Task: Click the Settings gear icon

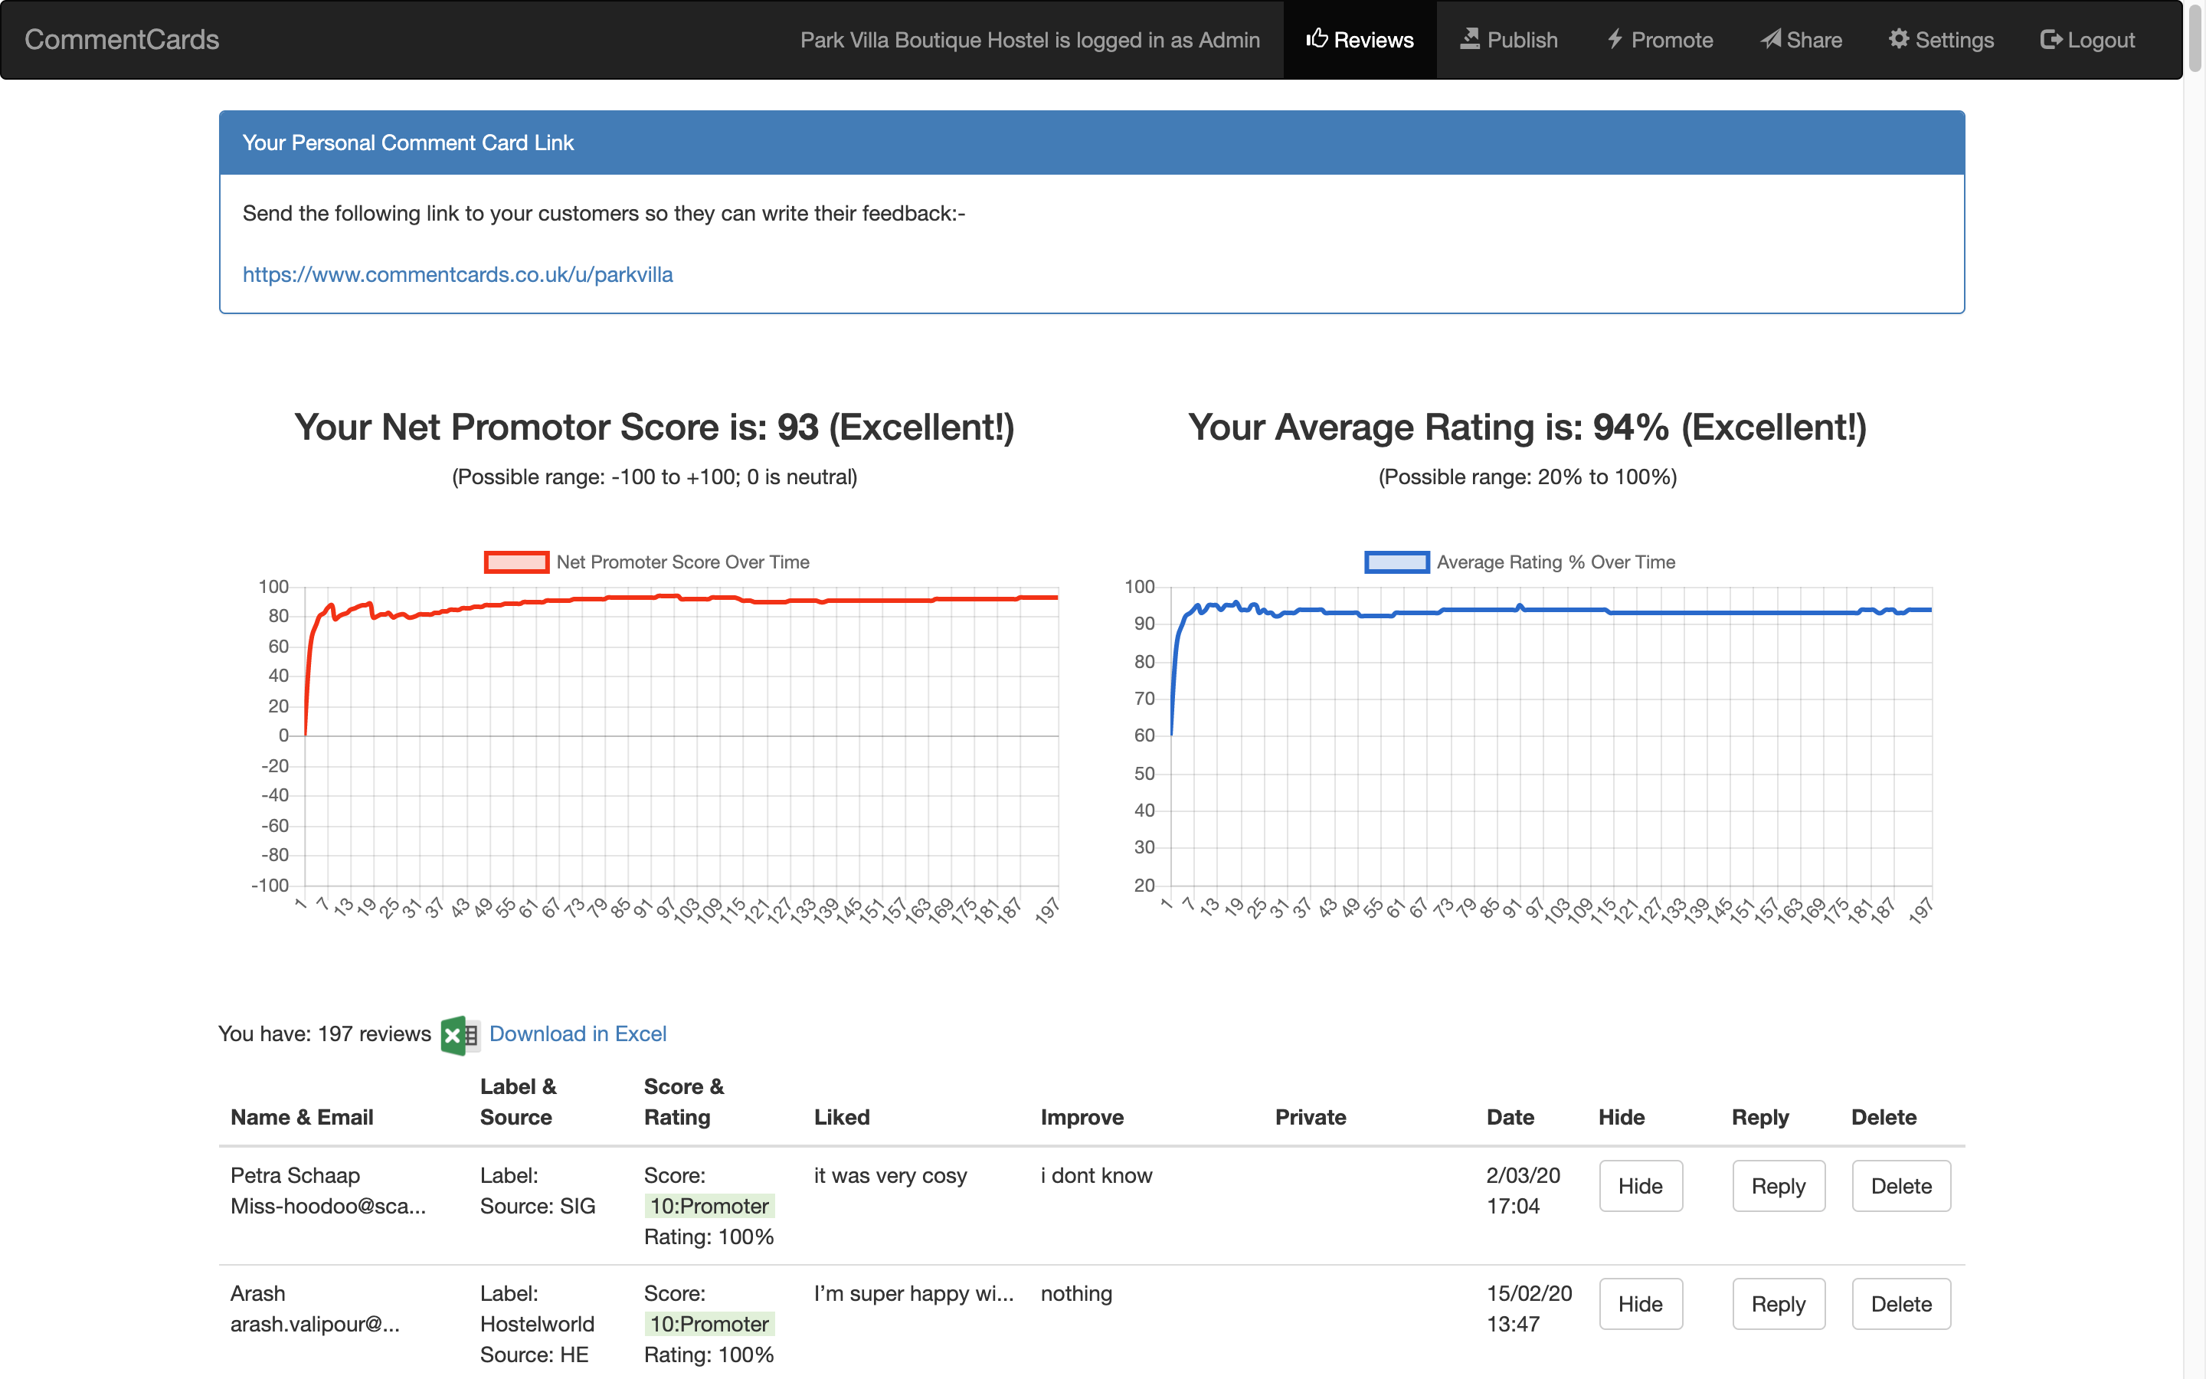Action: (1899, 38)
